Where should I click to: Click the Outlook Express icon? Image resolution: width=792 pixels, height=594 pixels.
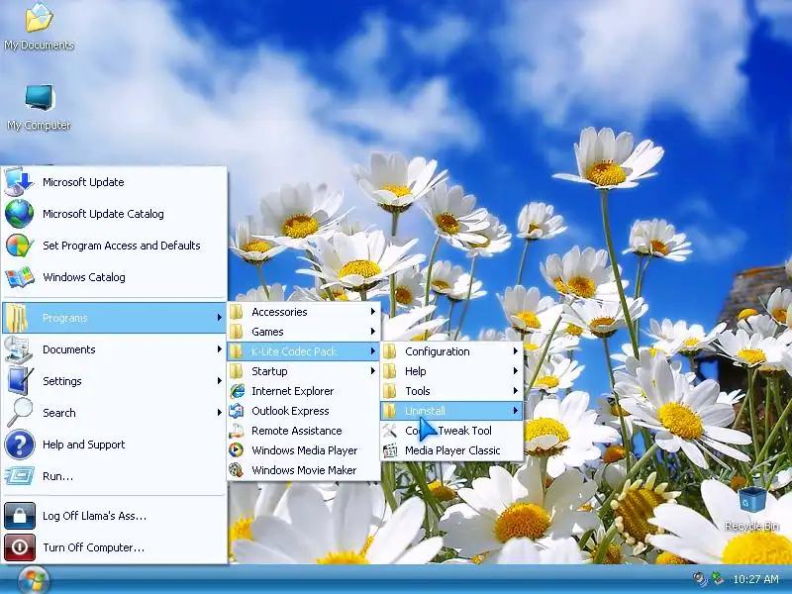coord(237,411)
